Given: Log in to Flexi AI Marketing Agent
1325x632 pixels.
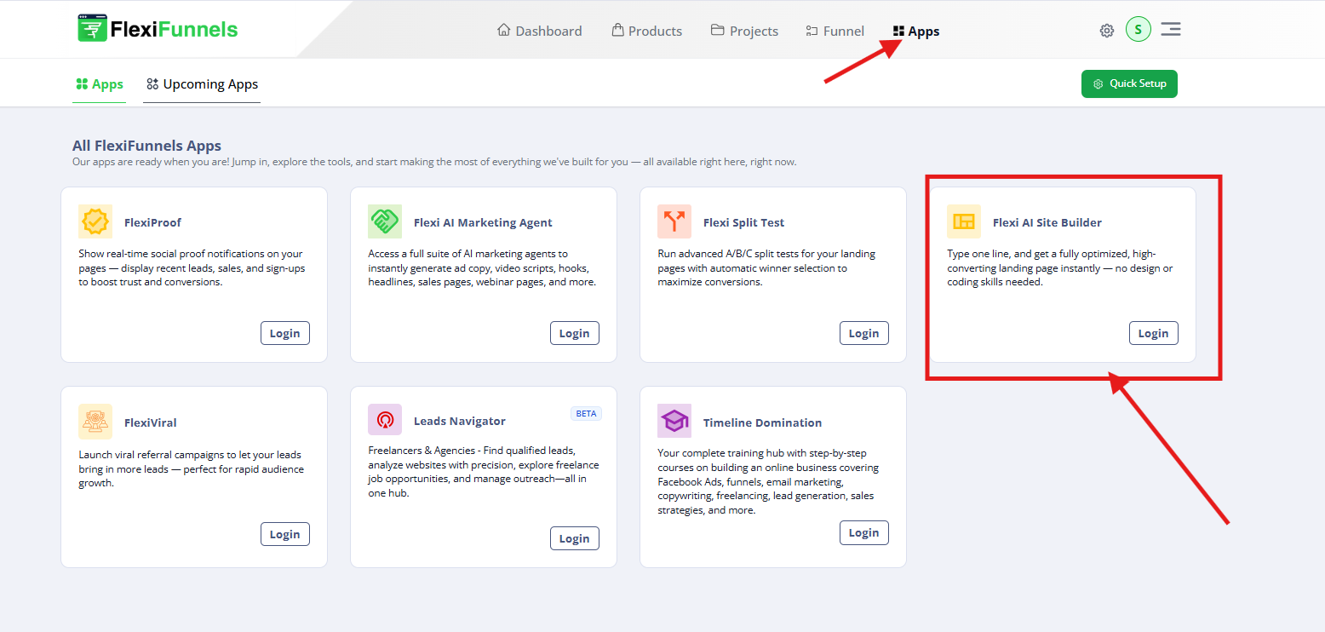Looking at the screenshot, I should pos(575,333).
